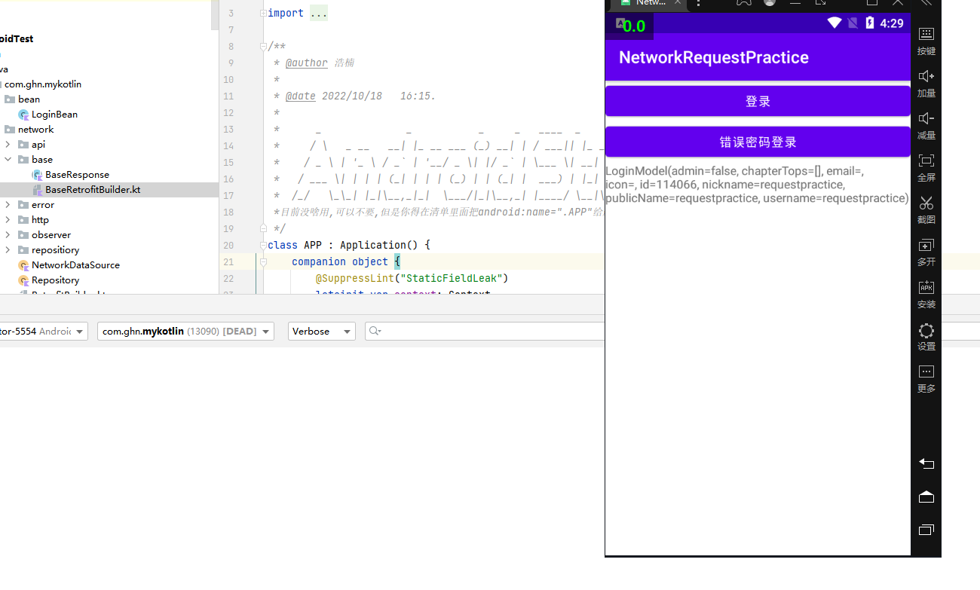
Task: Click the emulator gamepad icon in title bar
Action: (x=744, y=3)
